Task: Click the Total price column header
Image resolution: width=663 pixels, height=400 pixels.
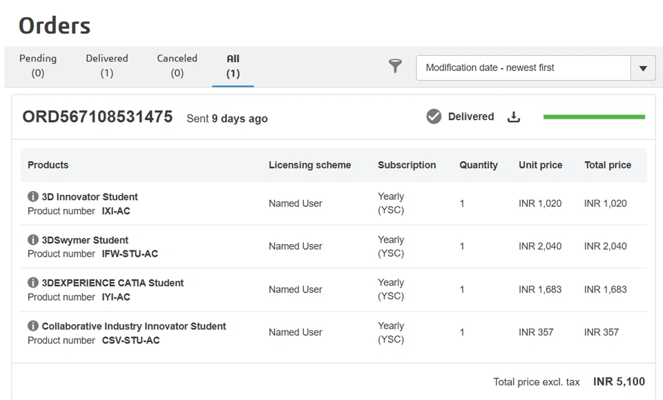Action: tap(608, 165)
